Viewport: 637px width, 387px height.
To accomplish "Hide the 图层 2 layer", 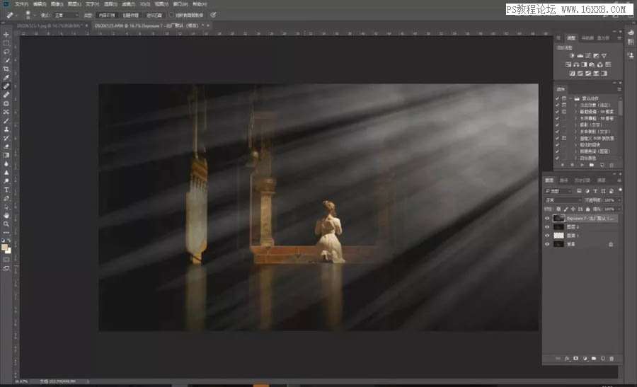I will click(x=547, y=227).
